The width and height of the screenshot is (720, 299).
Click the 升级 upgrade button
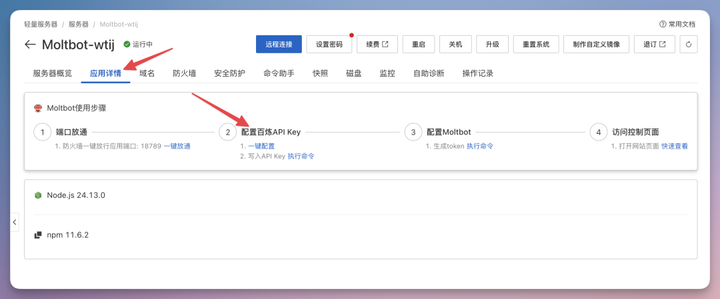(x=492, y=45)
